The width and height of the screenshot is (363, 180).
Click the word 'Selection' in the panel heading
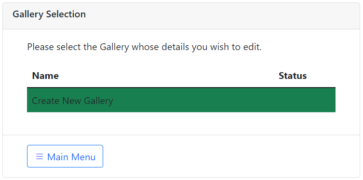pyautogui.click(x=66, y=14)
